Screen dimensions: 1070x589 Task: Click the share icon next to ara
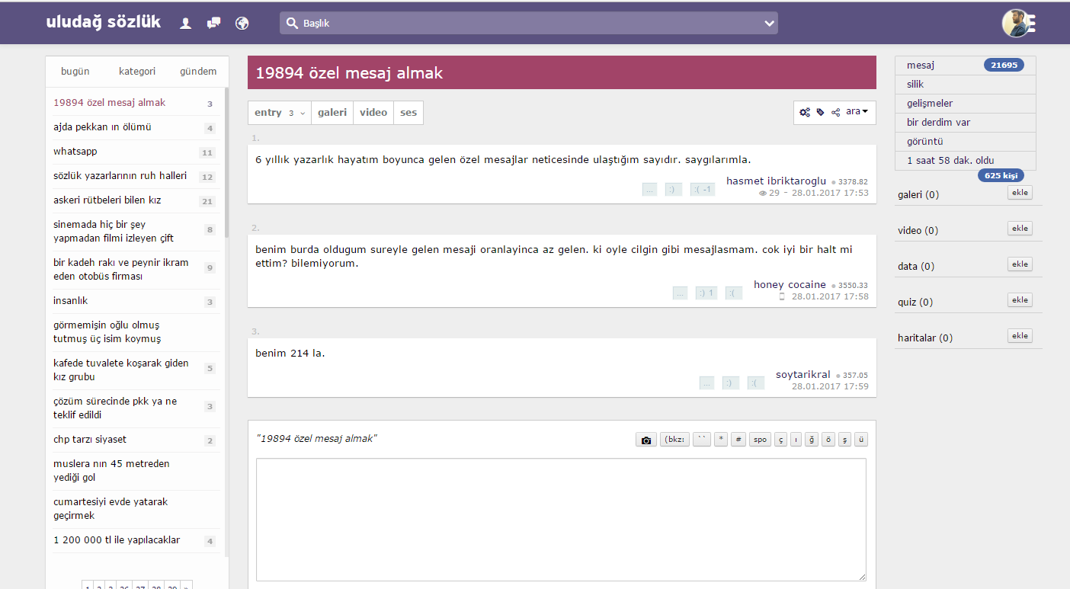tap(836, 112)
